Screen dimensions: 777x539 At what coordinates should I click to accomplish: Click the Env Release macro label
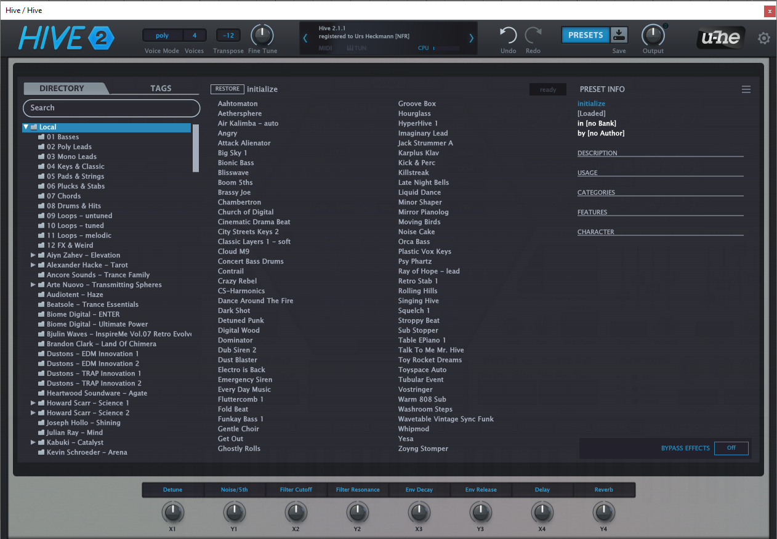pos(481,490)
